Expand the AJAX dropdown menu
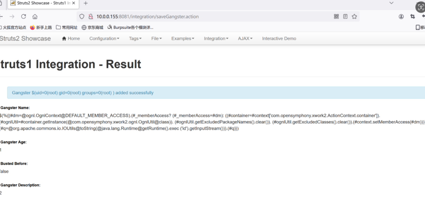The height and width of the screenshot is (204, 425). [x=245, y=38]
